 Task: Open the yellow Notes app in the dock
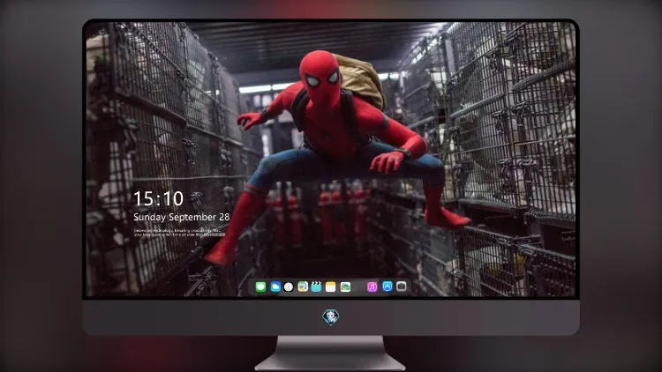tap(331, 287)
